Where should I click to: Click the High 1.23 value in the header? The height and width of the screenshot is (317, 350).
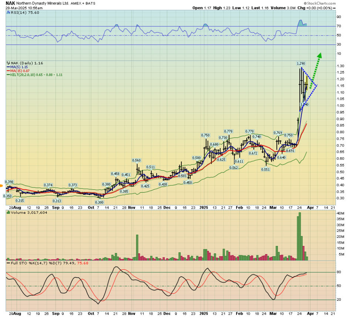pyautogui.click(x=222, y=8)
